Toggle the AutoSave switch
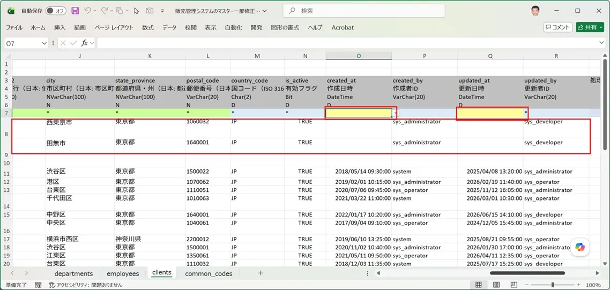610x290 pixels. tap(56, 11)
